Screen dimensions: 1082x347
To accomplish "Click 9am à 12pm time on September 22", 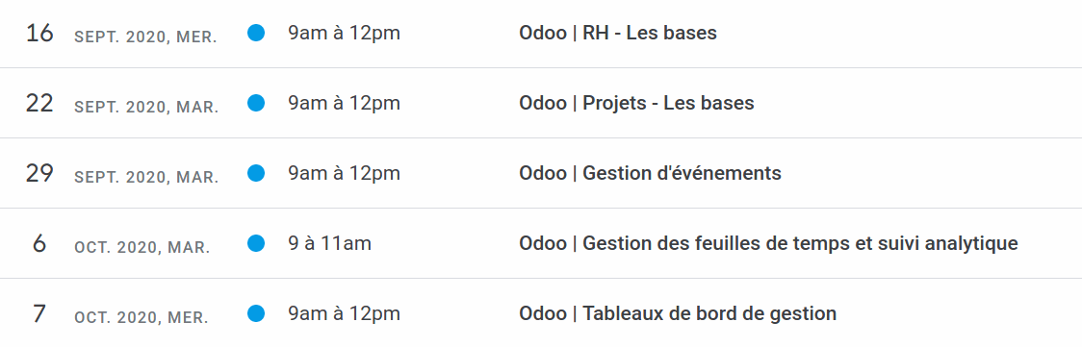I will click(344, 103).
